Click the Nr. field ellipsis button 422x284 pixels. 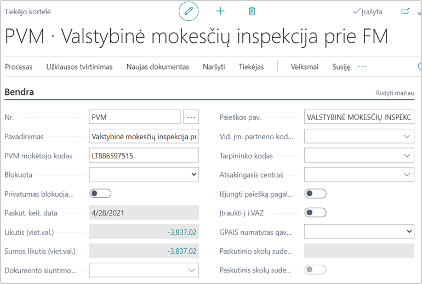(191, 117)
